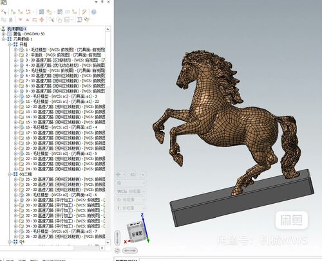This screenshot has height=261, width=322.
Task: Click the tree scrollbar up arrow
Action: [108, 29]
